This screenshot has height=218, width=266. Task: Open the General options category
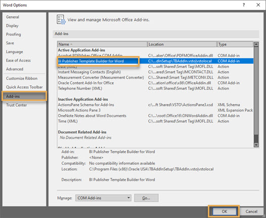pyautogui.click(x=13, y=17)
